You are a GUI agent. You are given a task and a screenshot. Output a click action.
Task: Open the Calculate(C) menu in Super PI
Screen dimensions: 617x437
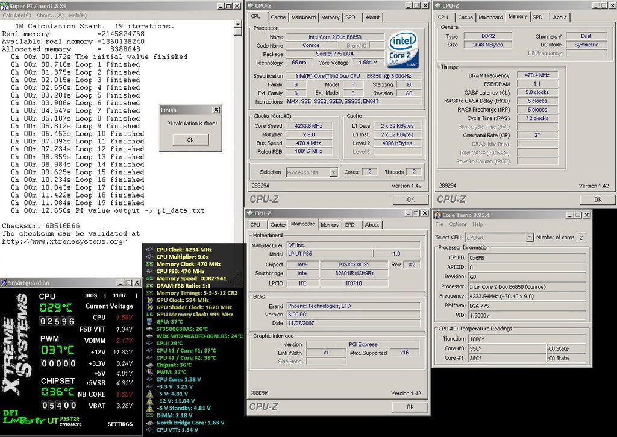click(16, 15)
